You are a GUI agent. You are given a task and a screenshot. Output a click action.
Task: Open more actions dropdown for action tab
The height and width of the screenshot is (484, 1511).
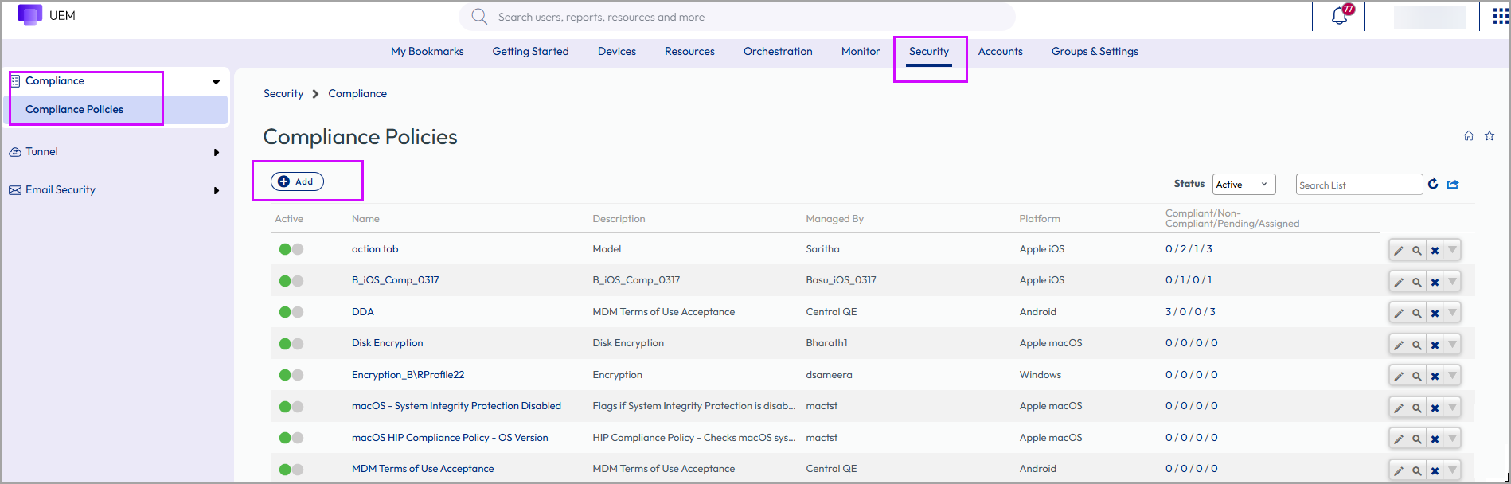1452,250
